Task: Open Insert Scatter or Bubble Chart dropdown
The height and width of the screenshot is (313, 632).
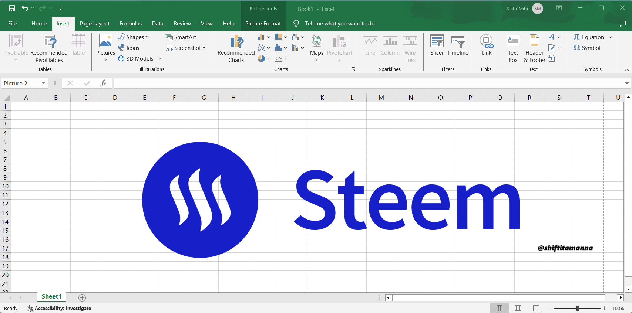Action: click(281, 58)
